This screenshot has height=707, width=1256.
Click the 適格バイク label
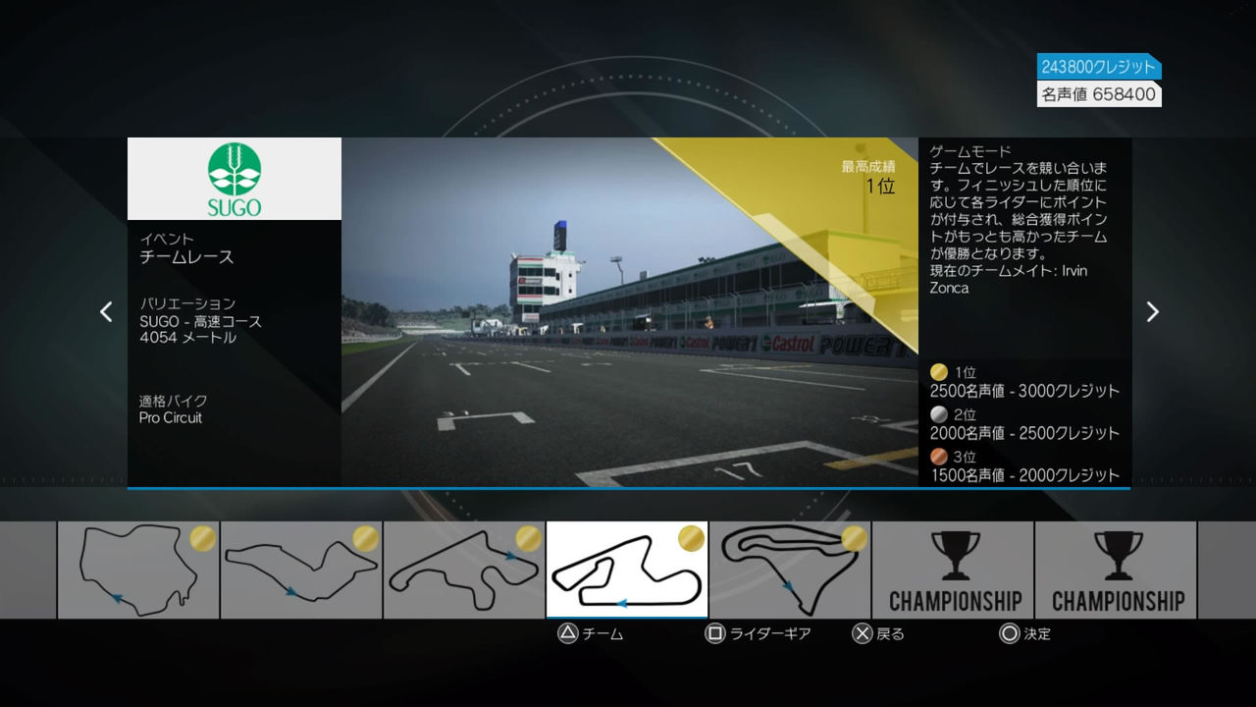[x=174, y=401]
